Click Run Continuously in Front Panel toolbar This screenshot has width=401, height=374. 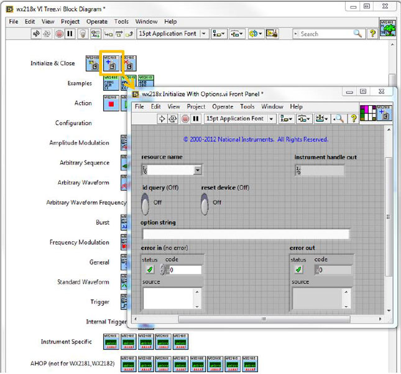tap(173, 119)
